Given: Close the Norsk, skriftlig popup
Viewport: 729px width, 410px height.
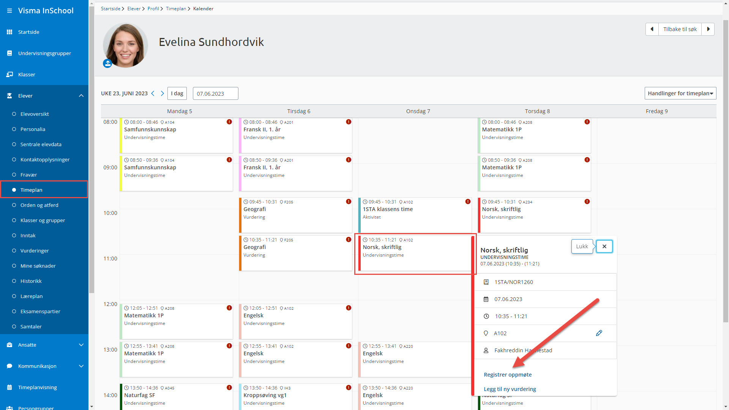Looking at the screenshot, I should tap(604, 246).
